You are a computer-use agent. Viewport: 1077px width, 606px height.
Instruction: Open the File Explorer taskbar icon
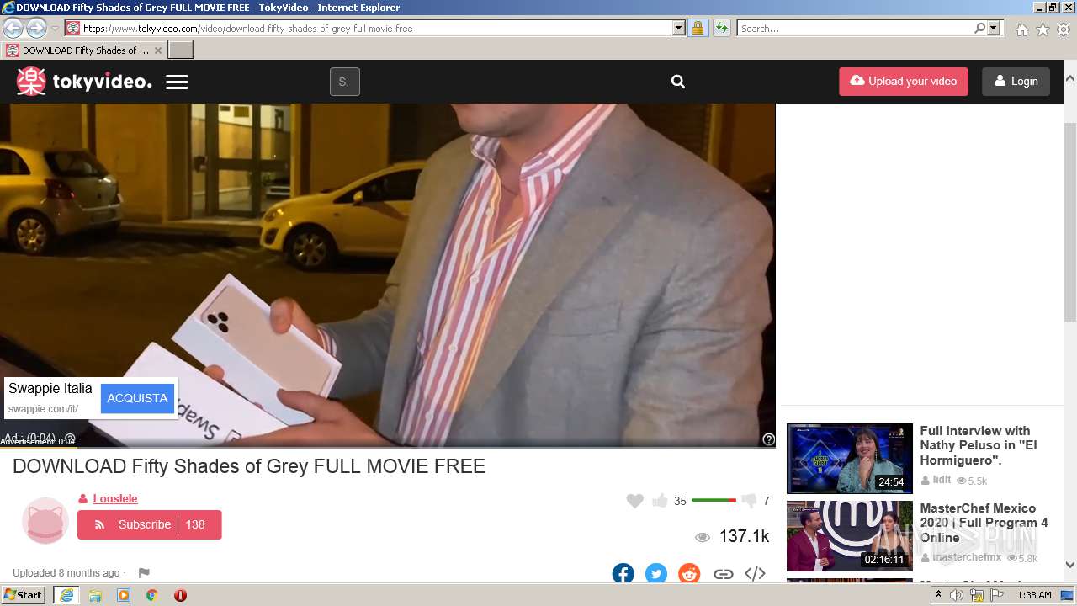95,594
